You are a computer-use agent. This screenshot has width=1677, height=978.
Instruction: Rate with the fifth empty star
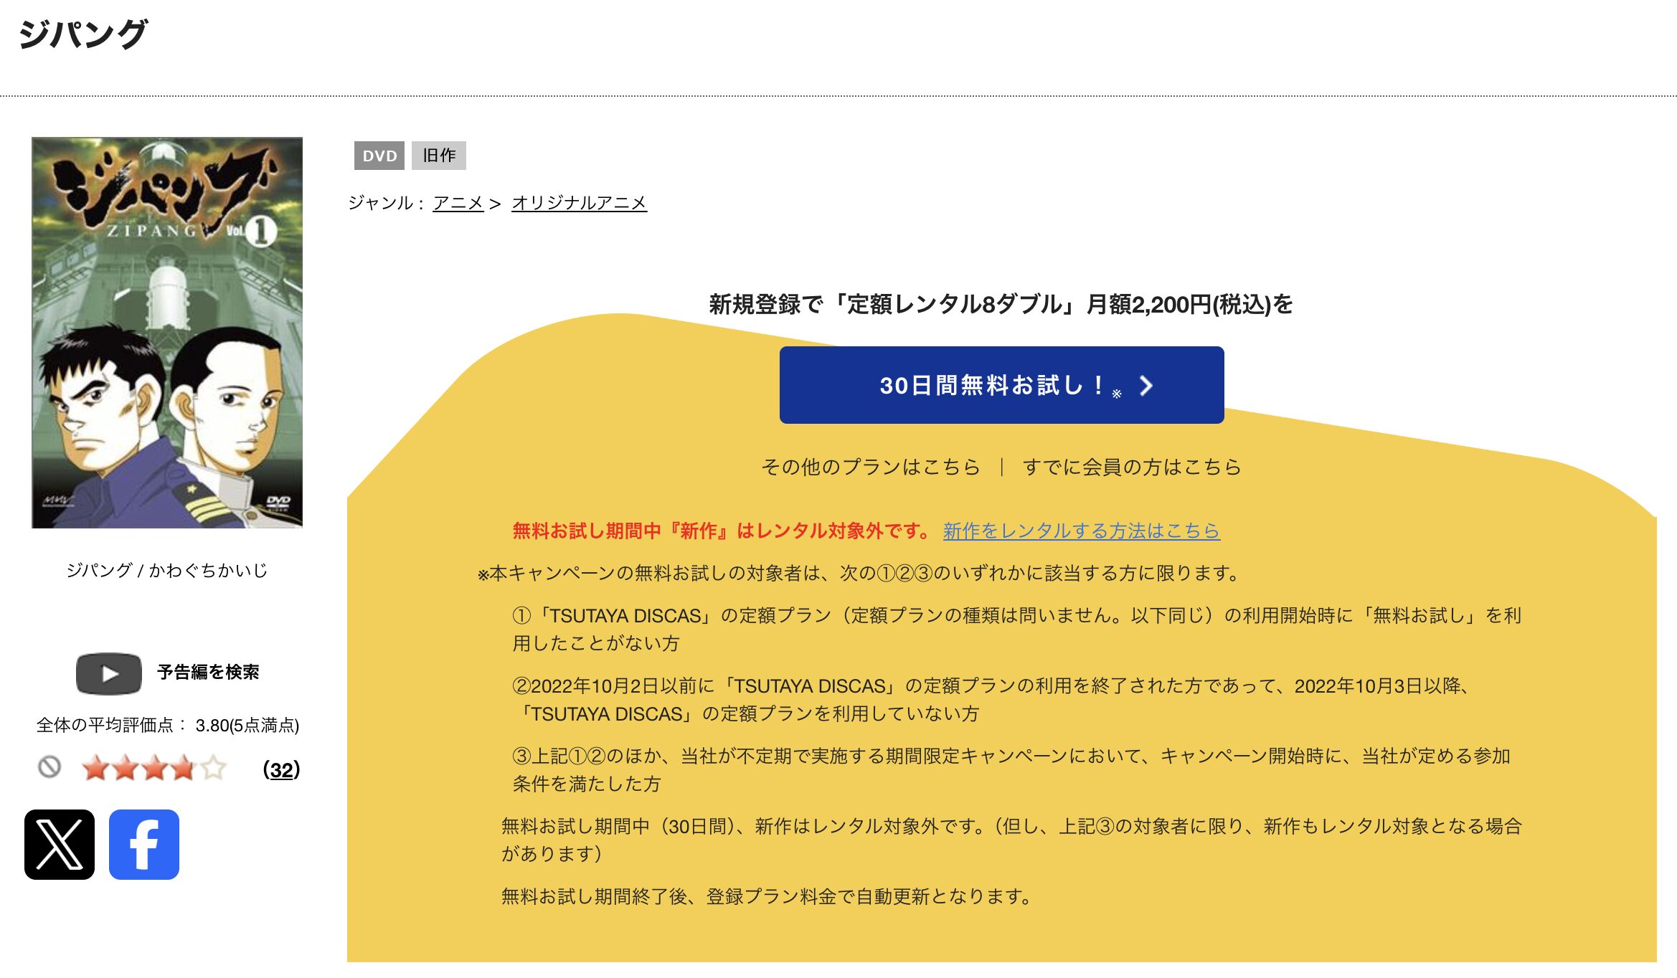(213, 768)
